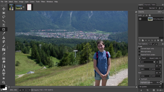164x92 pixels.
Task: Select the Rectangle Select tool
Action: pyautogui.click(x=4, y=13)
